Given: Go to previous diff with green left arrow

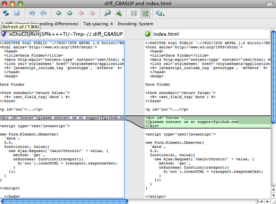Looking at the screenshot, I should tap(59, 13).
